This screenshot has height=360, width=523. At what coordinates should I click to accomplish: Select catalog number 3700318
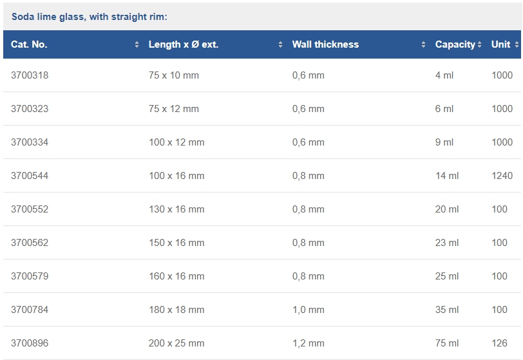click(x=30, y=75)
